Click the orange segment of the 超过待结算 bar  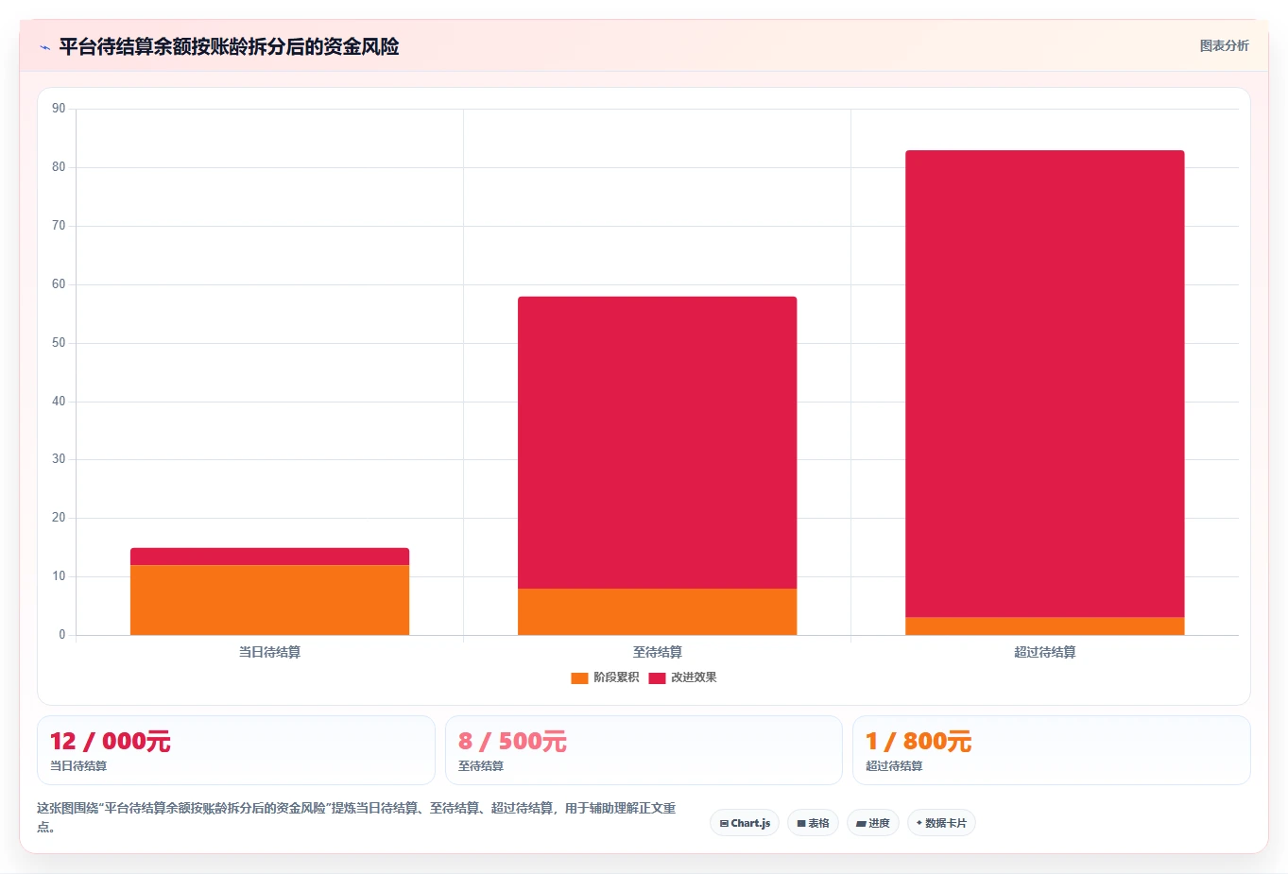click(1044, 626)
